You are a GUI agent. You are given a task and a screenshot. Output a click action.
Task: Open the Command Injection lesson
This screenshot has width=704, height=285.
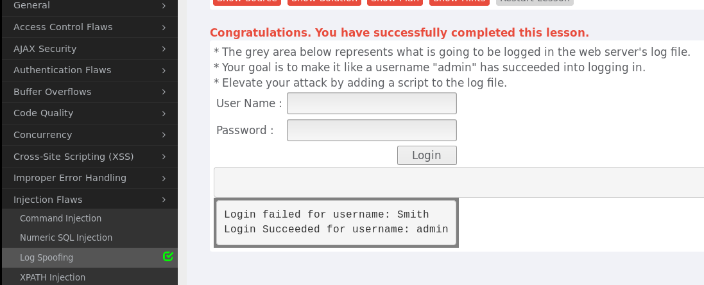tap(60, 218)
